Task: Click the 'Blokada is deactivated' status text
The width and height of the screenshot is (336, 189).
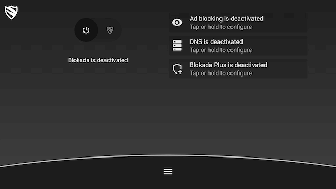Action: (98, 60)
